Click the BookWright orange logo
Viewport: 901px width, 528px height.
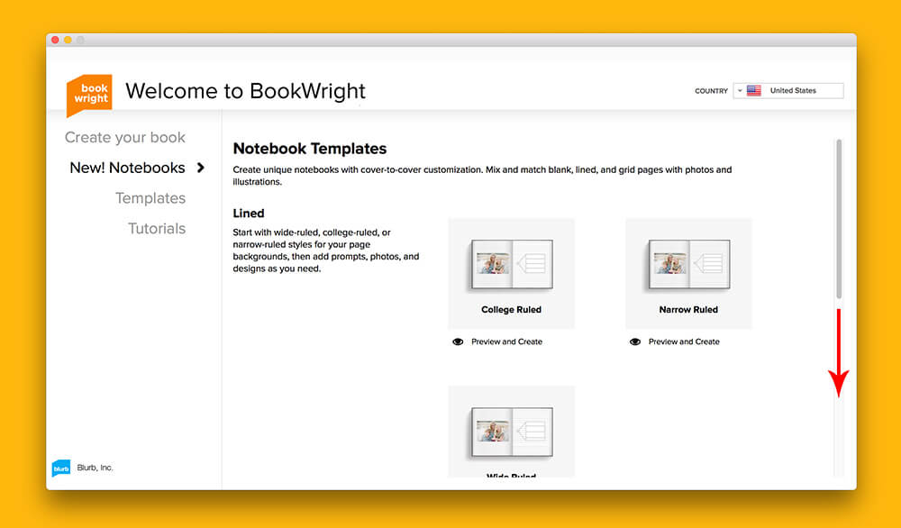click(89, 95)
